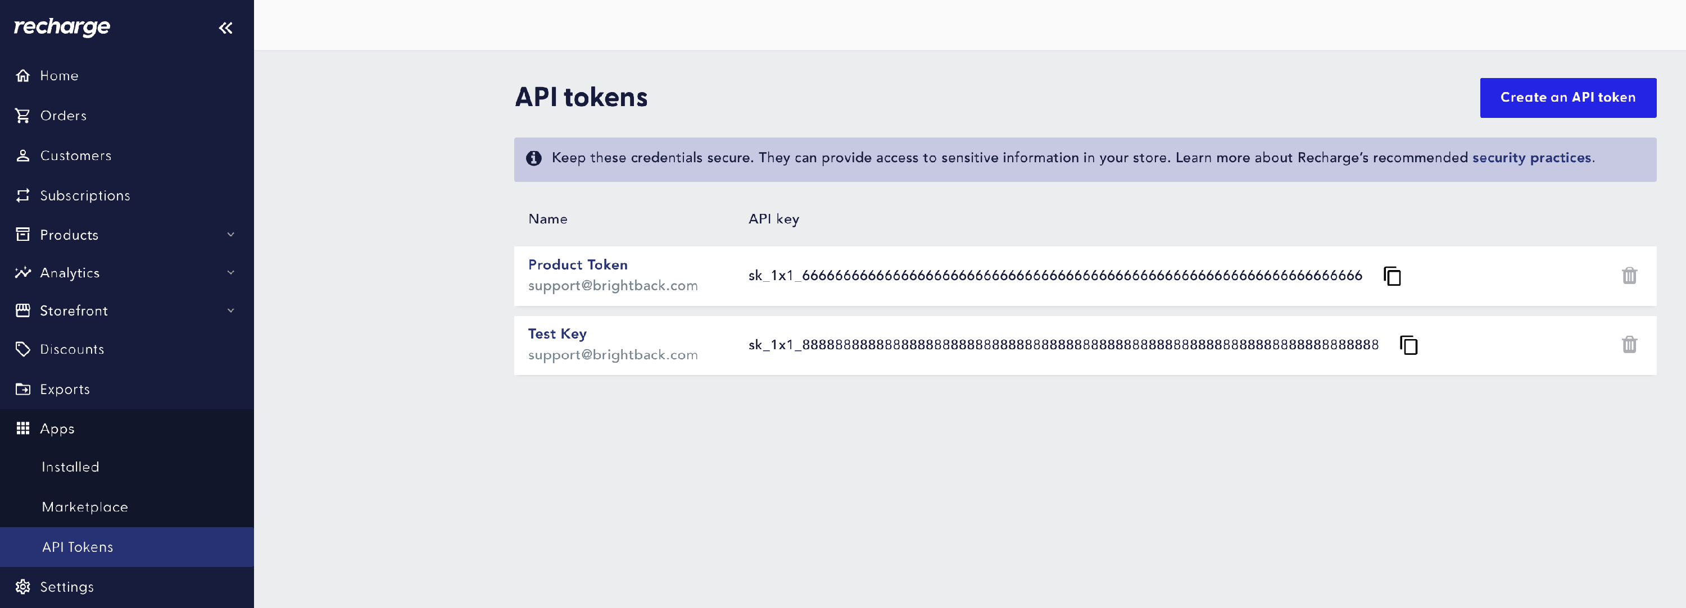Expand the Storefront submenu
1686x608 pixels.
pyautogui.click(x=230, y=310)
